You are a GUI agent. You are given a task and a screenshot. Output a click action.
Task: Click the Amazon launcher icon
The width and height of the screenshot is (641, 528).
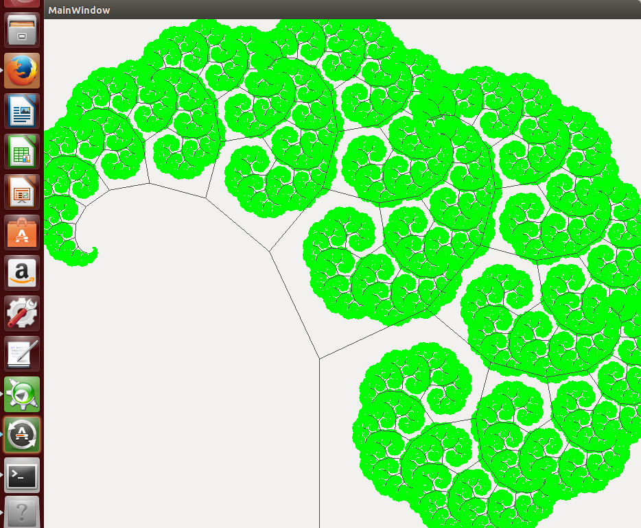point(22,273)
